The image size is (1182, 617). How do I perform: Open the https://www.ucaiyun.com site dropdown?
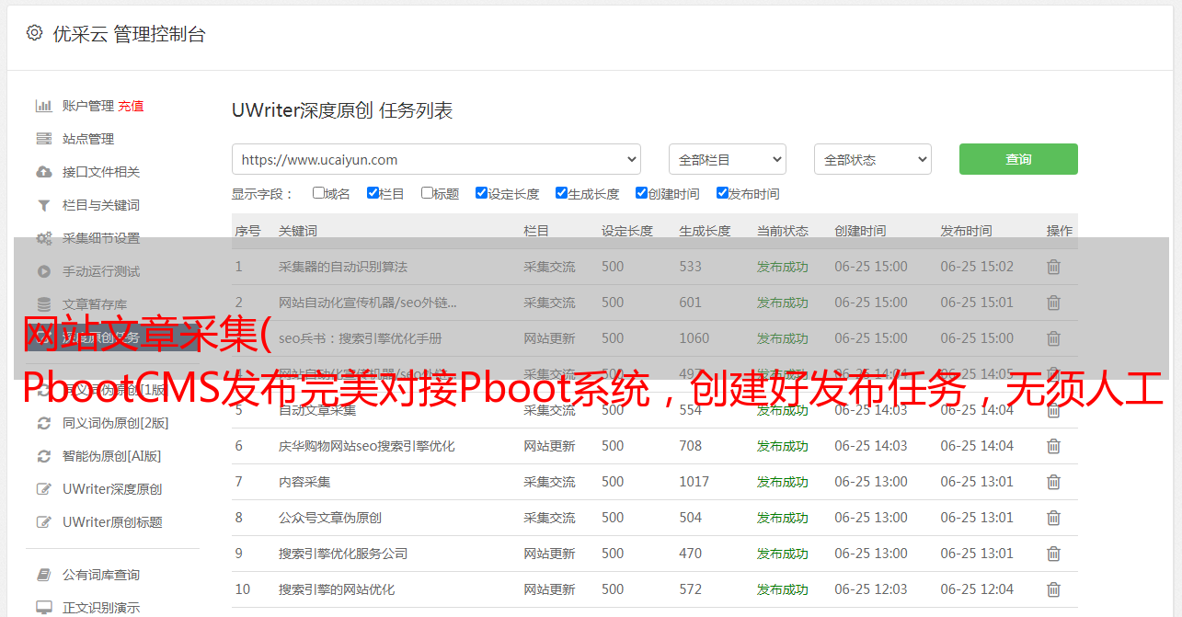click(x=436, y=159)
